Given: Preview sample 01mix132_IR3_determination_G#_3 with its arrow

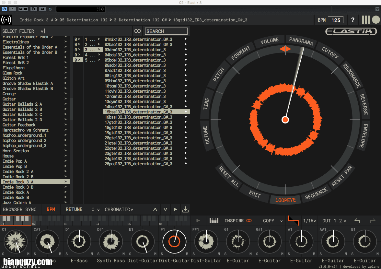Looking at the screenshot, I should (x=186, y=39).
